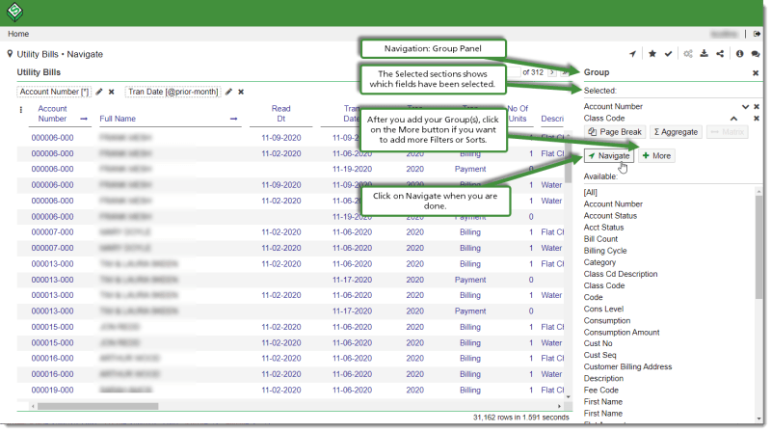Viewport: 771px width, 432px height.
Task: Select Description in the Available list
Action: tap(604, 378)
